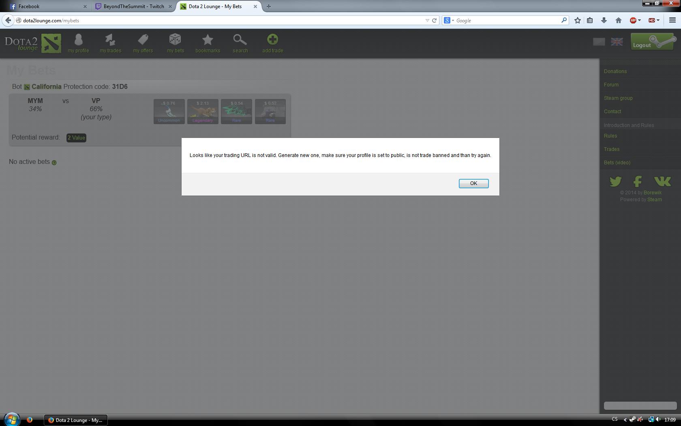The image size is (681, 426).
Task: Open the Contact sidebar link
Action: click(x=612, y=112)
